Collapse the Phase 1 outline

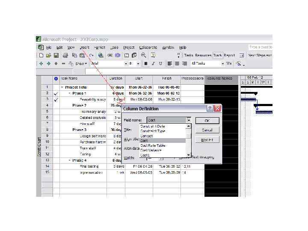tap(70, 93)
